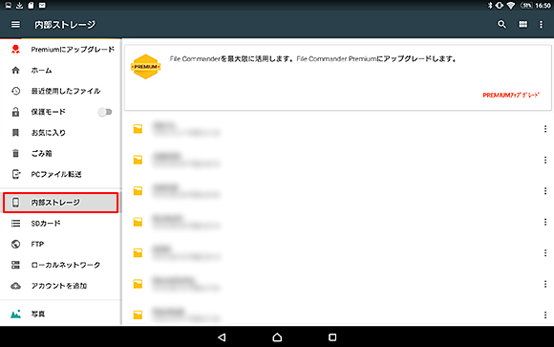The height and width of the screenshot is (347, 554).
Task: Open PCファイル転送
Action: click(x=61, y=174)
